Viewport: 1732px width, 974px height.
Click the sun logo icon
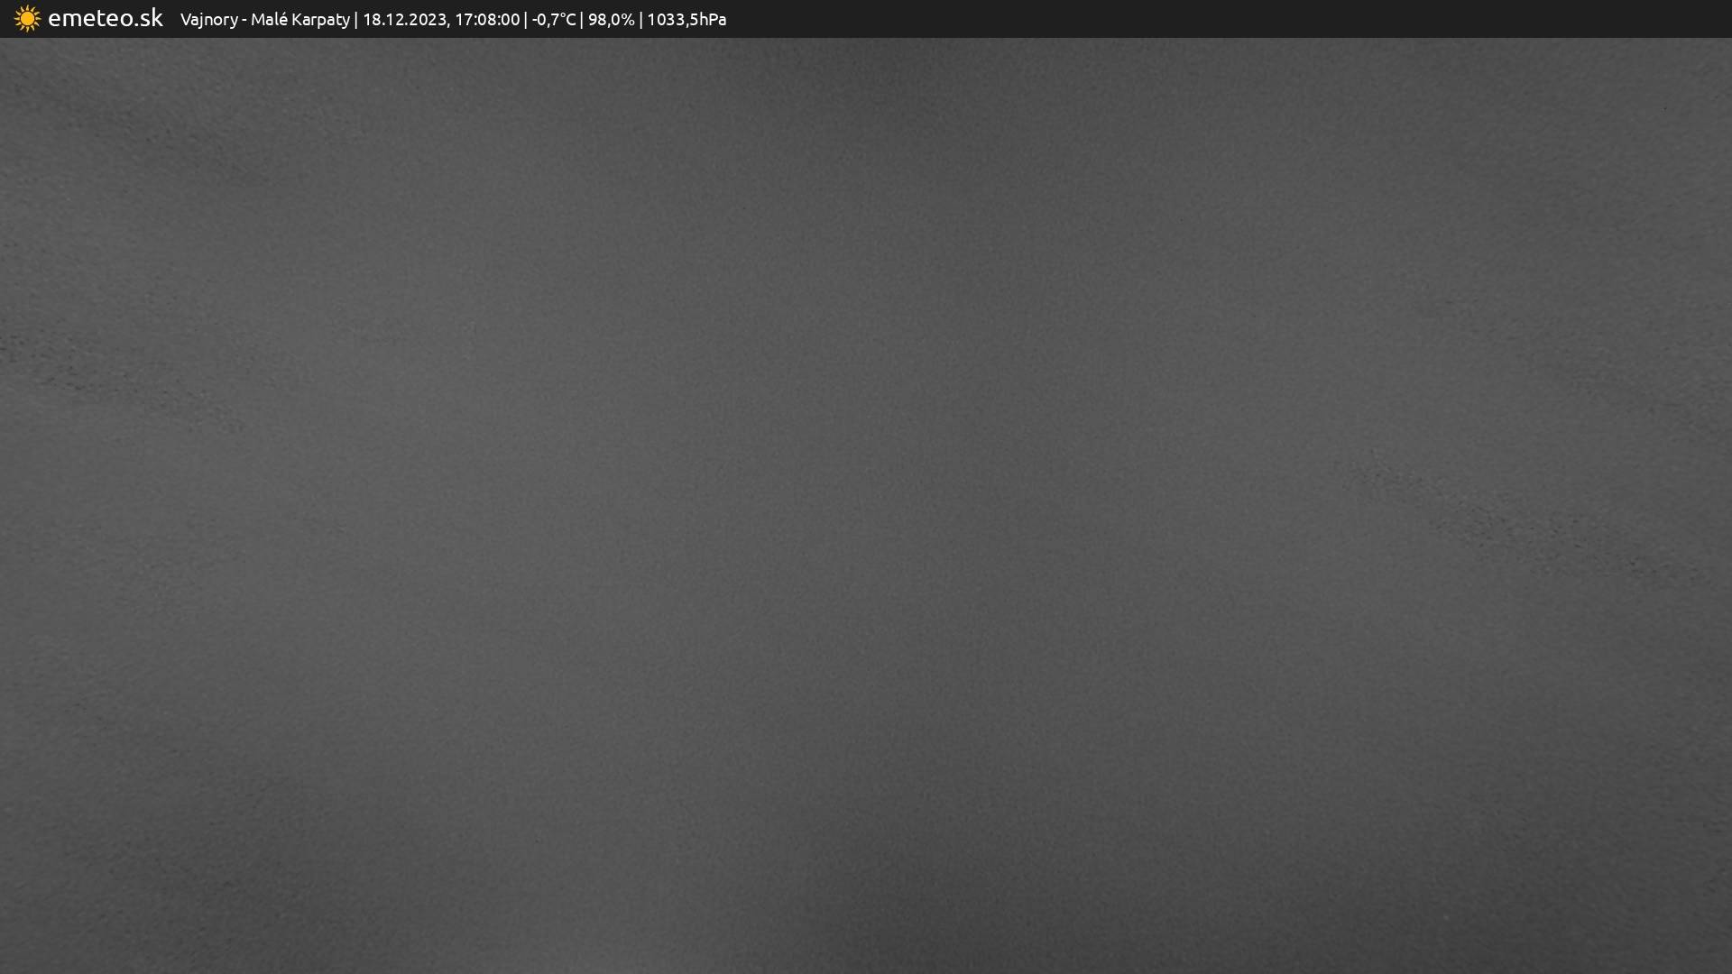[27, 19]
